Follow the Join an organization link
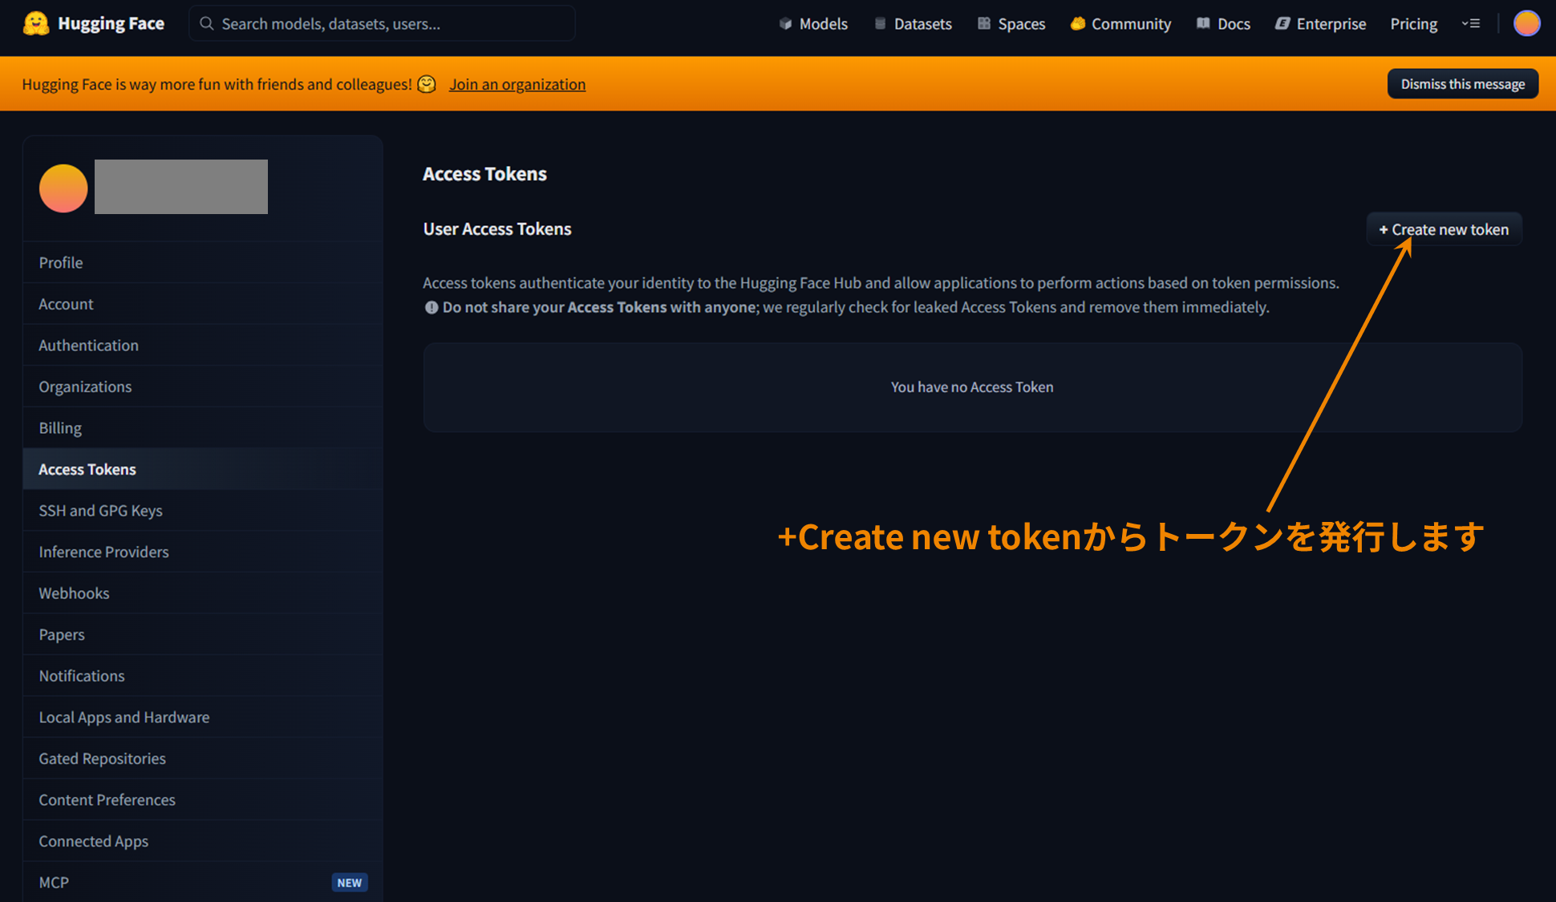This screenshot has width=1556, height=902. (x=517, y=84)
